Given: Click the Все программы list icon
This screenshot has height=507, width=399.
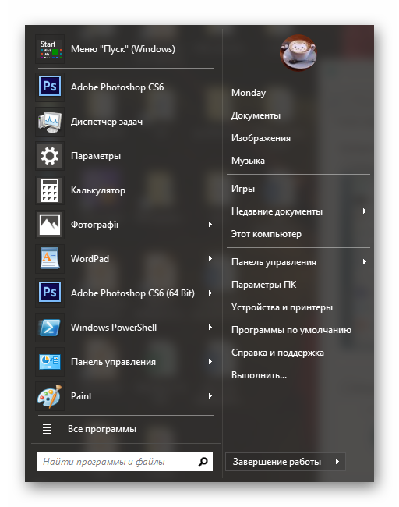Looking at the screenshot, I should tap(45, 429).
